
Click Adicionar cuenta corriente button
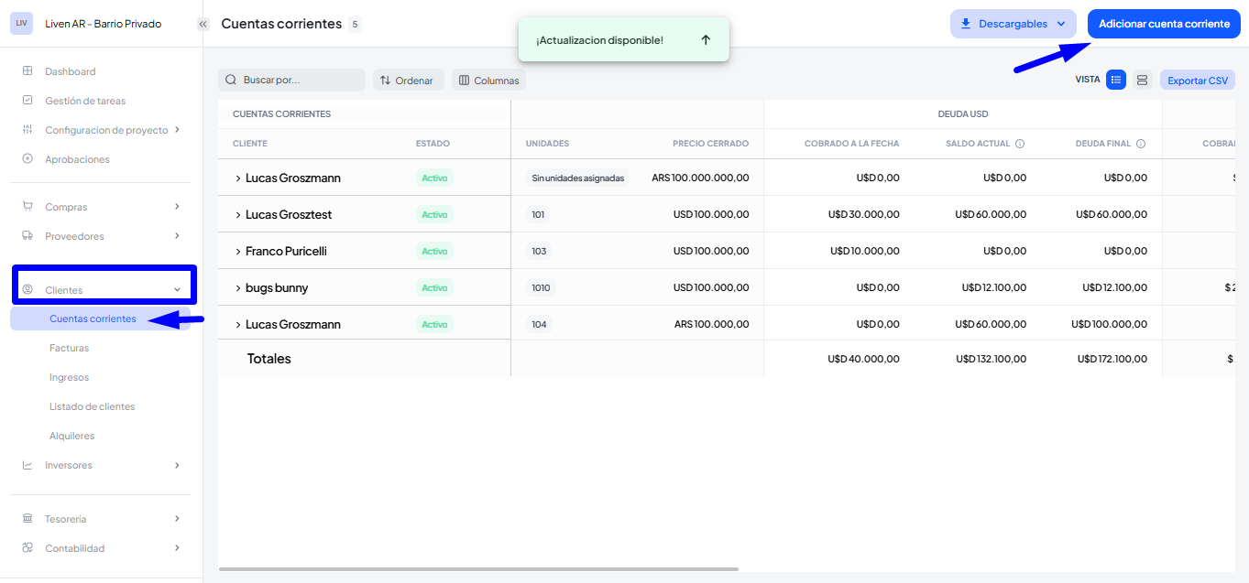1164,24
